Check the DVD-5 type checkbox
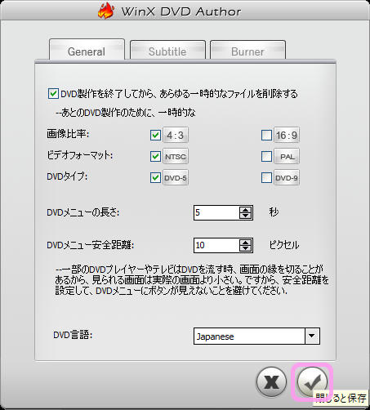The image size is (370, 410). click(x=155, y=178)
